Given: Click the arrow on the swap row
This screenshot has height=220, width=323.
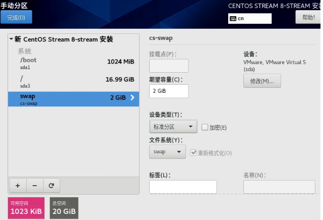Looking at the screenshot, I should [133, 98].
